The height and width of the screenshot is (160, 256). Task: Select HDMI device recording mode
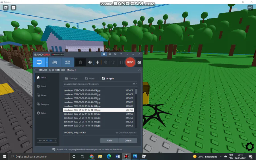[x=68, y=62]
